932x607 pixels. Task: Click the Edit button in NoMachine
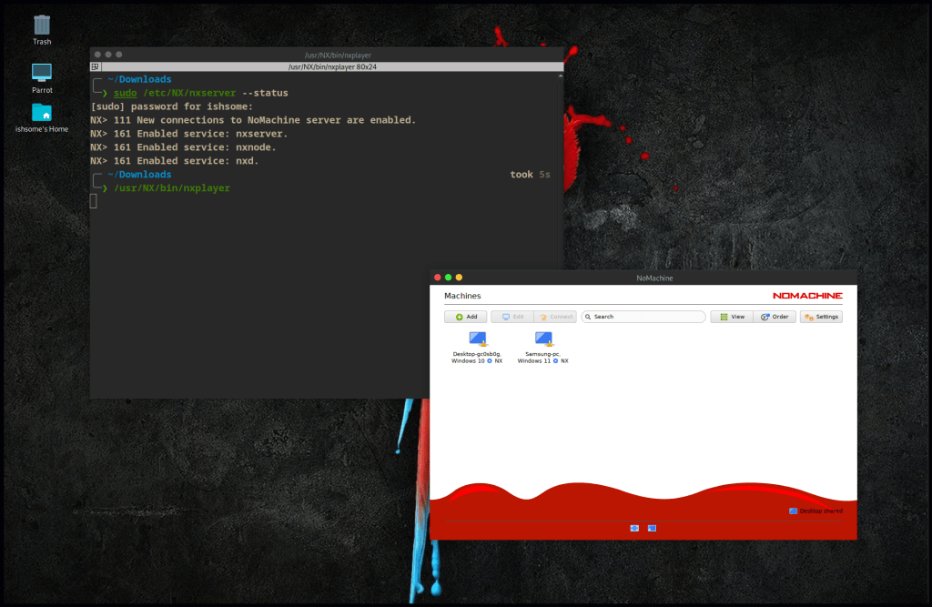(x=512, y=317)
